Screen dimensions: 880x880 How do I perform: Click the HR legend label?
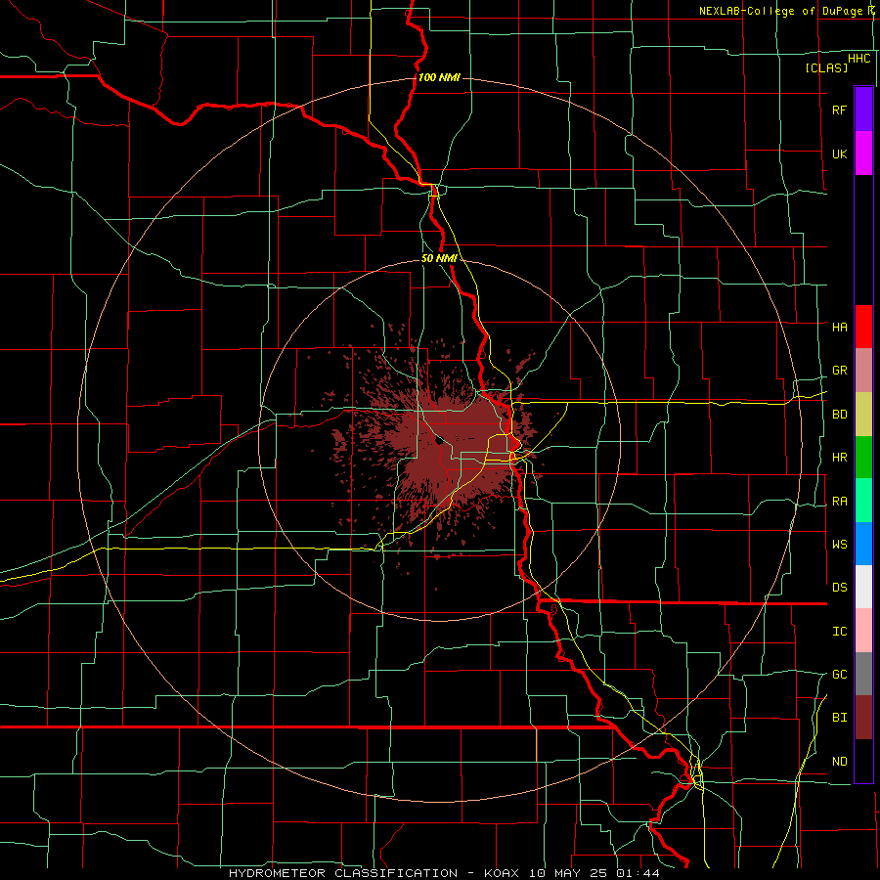tap(839, 458)
